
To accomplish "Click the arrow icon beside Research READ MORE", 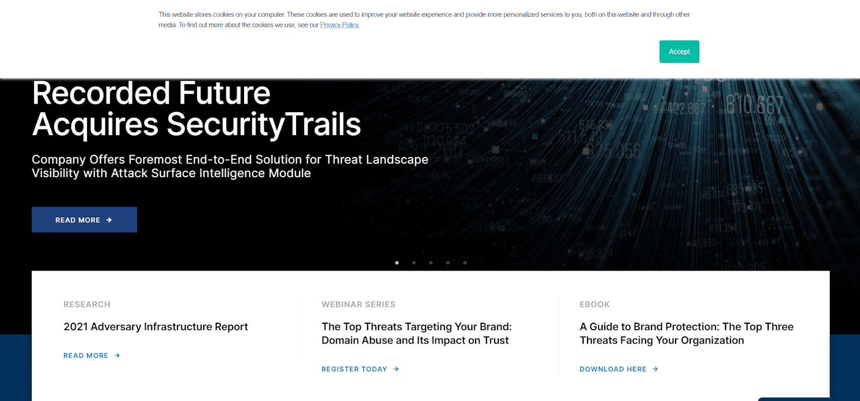I will tap(117, 355).
